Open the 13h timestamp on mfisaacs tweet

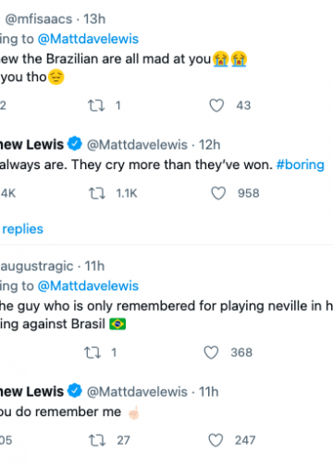94,19
